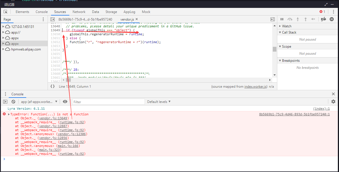
Task: Expand the app:// tree node
Action: tap(3, 32)
